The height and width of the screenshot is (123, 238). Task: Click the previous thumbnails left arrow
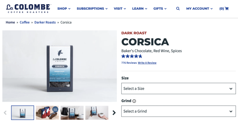5,113
